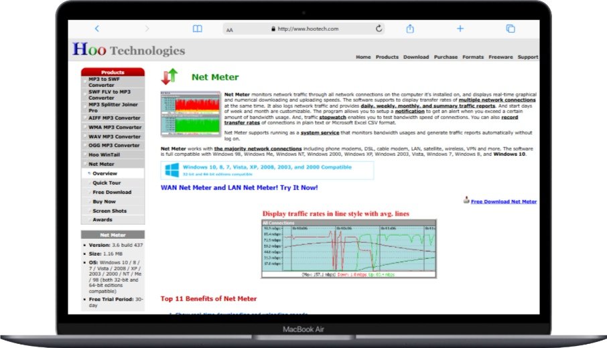
Task: Open the bookmarks book icon
Action: [x=198, y=29]
